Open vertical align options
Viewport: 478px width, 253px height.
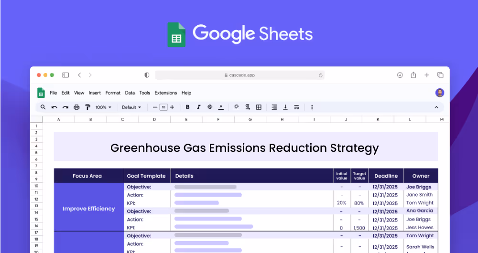click(x=285, y=107)
